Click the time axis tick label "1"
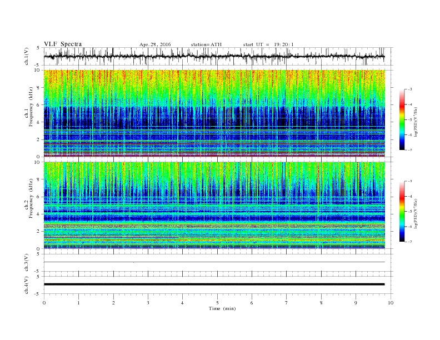This screenshot has height=340, width=440. (78, 303)
